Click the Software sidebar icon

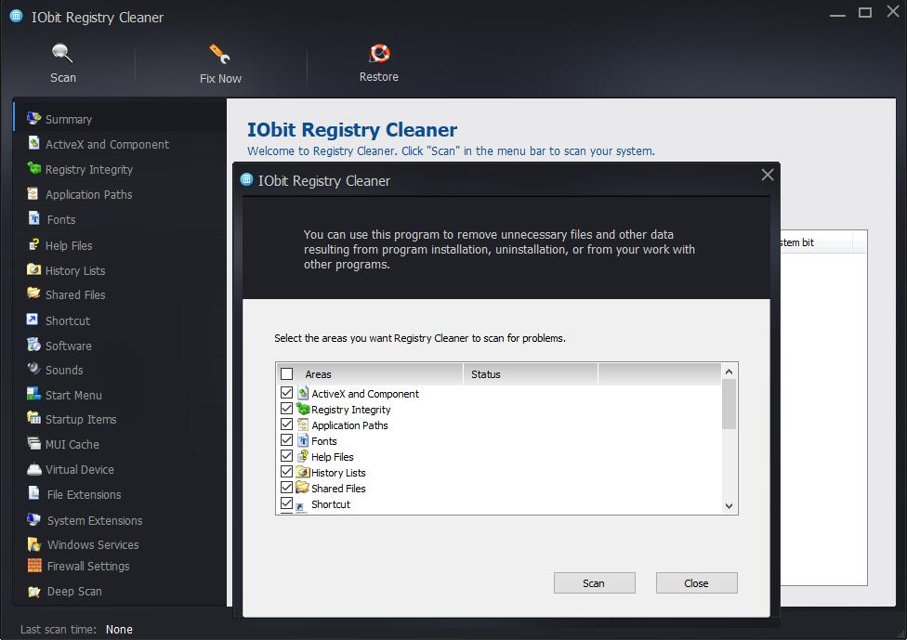click(x=33, y=345)
